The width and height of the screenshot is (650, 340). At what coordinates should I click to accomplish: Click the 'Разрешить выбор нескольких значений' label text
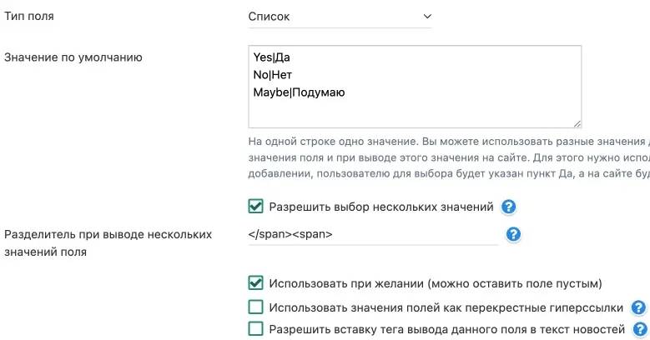click(x=381, y=207)
